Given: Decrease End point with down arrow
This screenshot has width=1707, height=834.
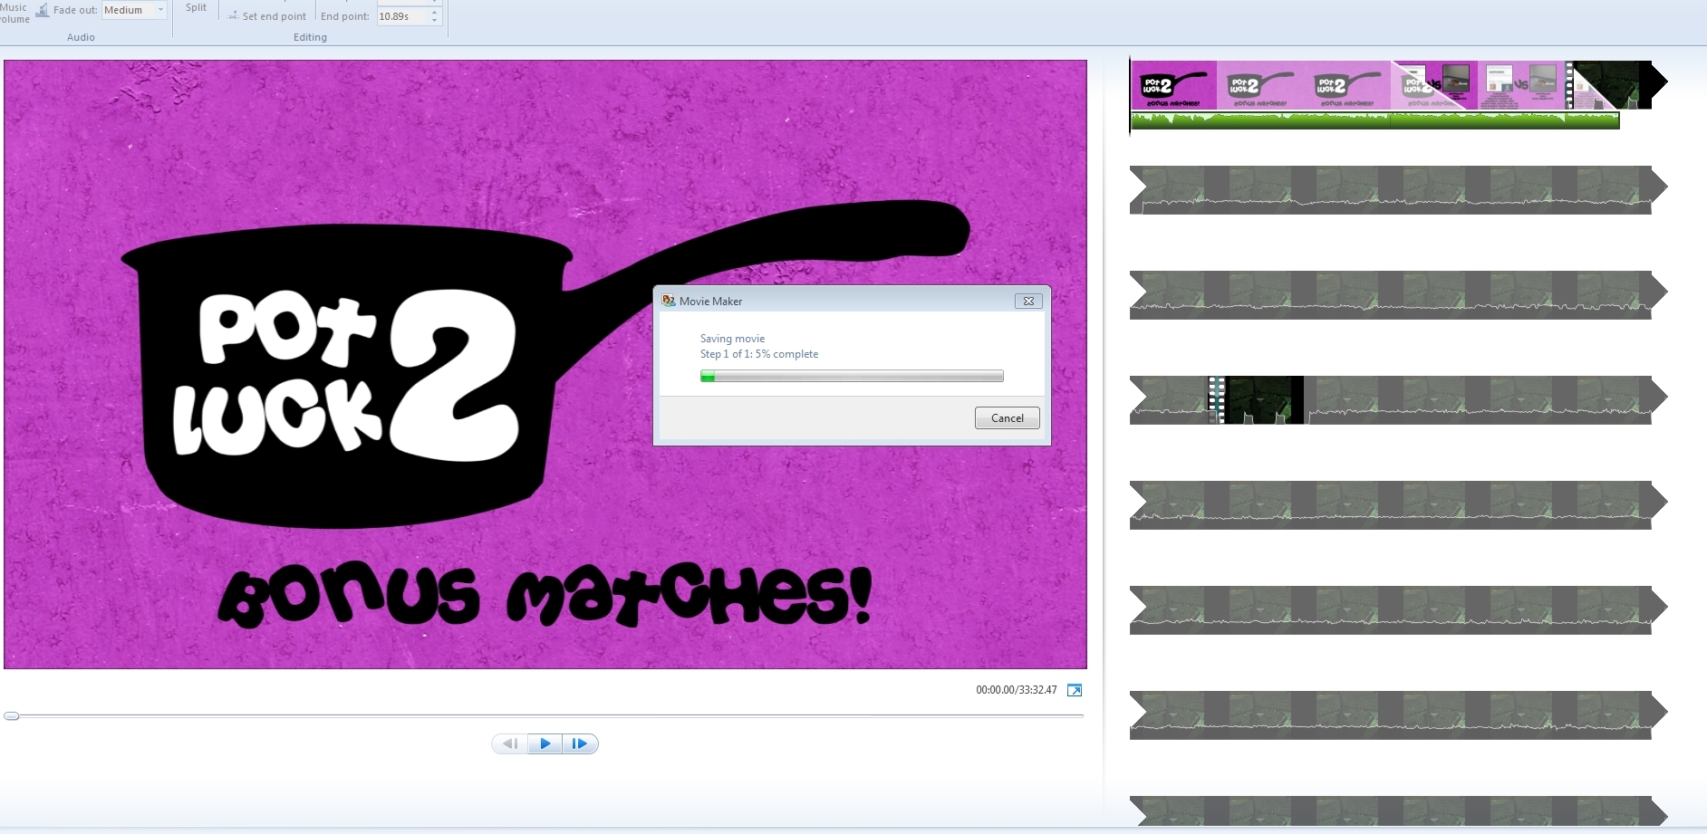Looking at the screenshot, I should point(435,21).
